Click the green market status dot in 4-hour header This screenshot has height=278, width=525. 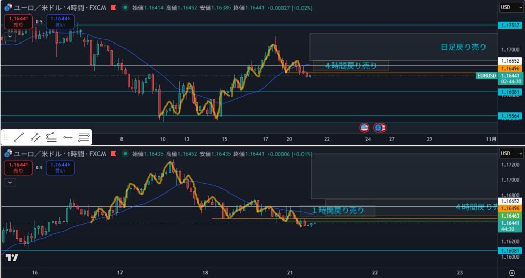[126, 9]
